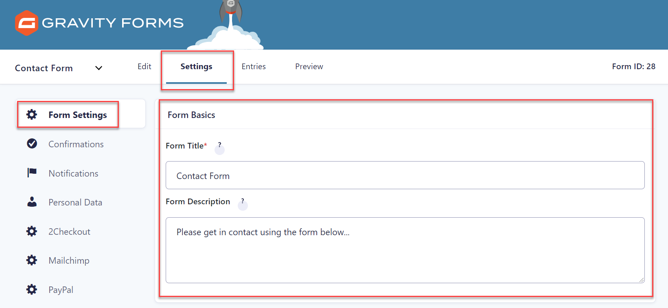Screen dimensions: 668x308
Task: Open 2Checkout settings
Action: (x=69, y=232)
